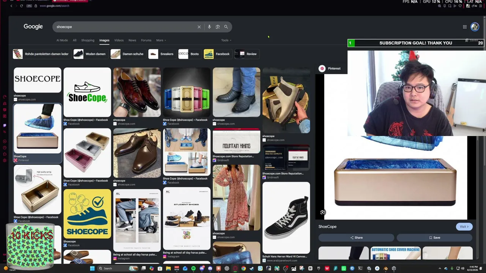The width and height of the screenshot is (486, 273).
Task: Select the Images tab
Action: pos(104,40)
